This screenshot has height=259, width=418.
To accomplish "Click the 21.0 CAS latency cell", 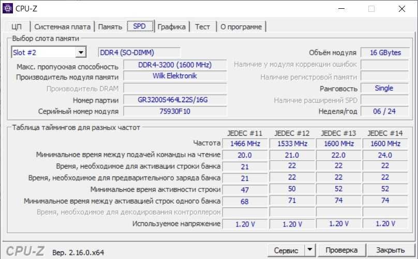I will (292, 155).
